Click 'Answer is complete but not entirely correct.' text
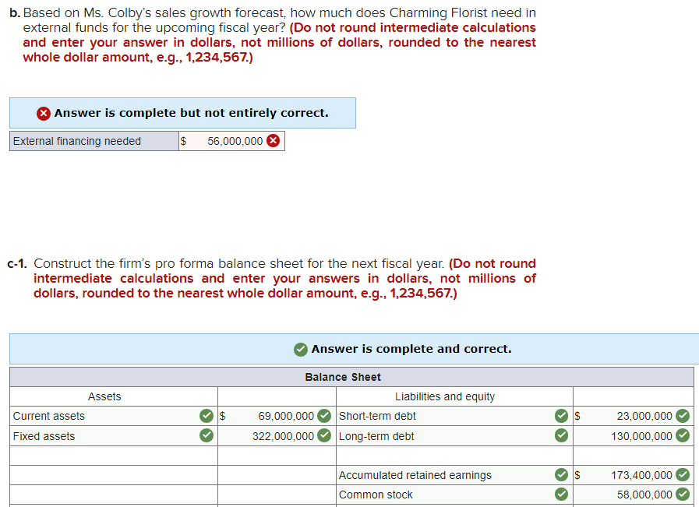This screenshot has width=699, height=507. [x=191, y=113]
